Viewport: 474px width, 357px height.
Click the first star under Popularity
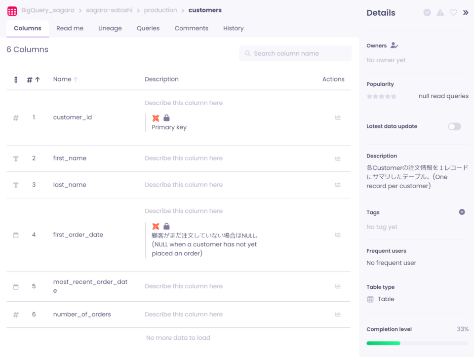coord(368,96)
